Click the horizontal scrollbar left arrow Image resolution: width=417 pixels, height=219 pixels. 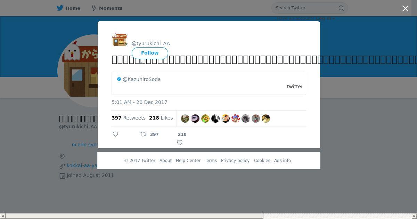pos(3,216)
